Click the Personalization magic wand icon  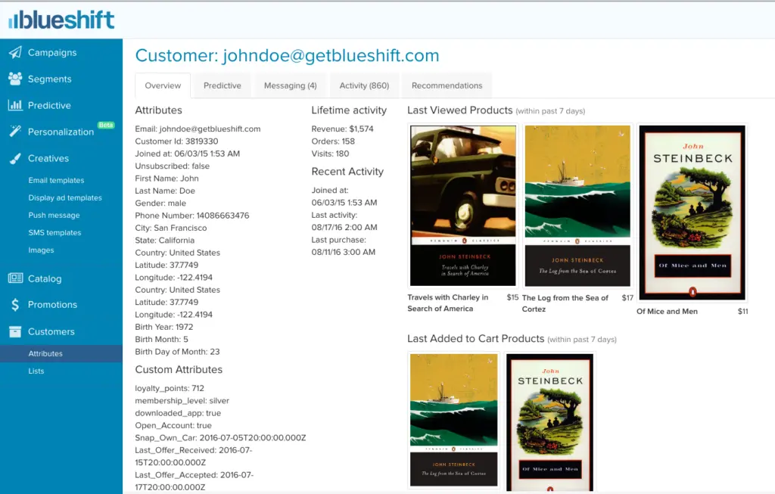tap(15, 132)
